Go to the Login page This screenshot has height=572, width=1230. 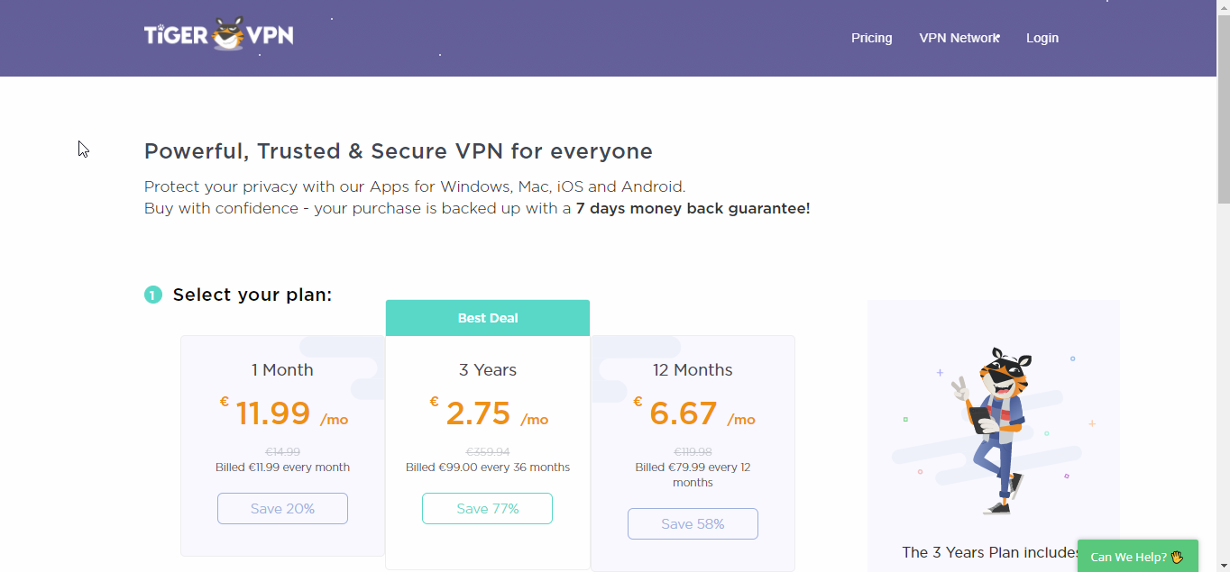coord(1042,38)
